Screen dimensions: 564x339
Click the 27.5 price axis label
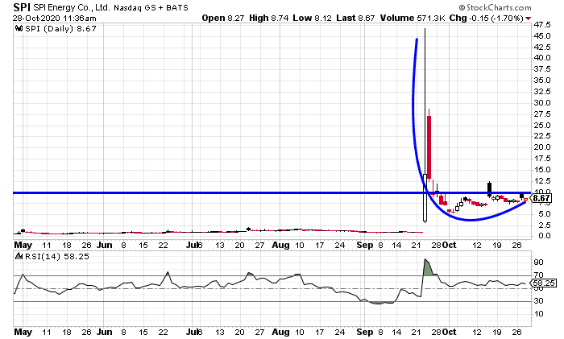pyautogui.click(x=542, y=114)
